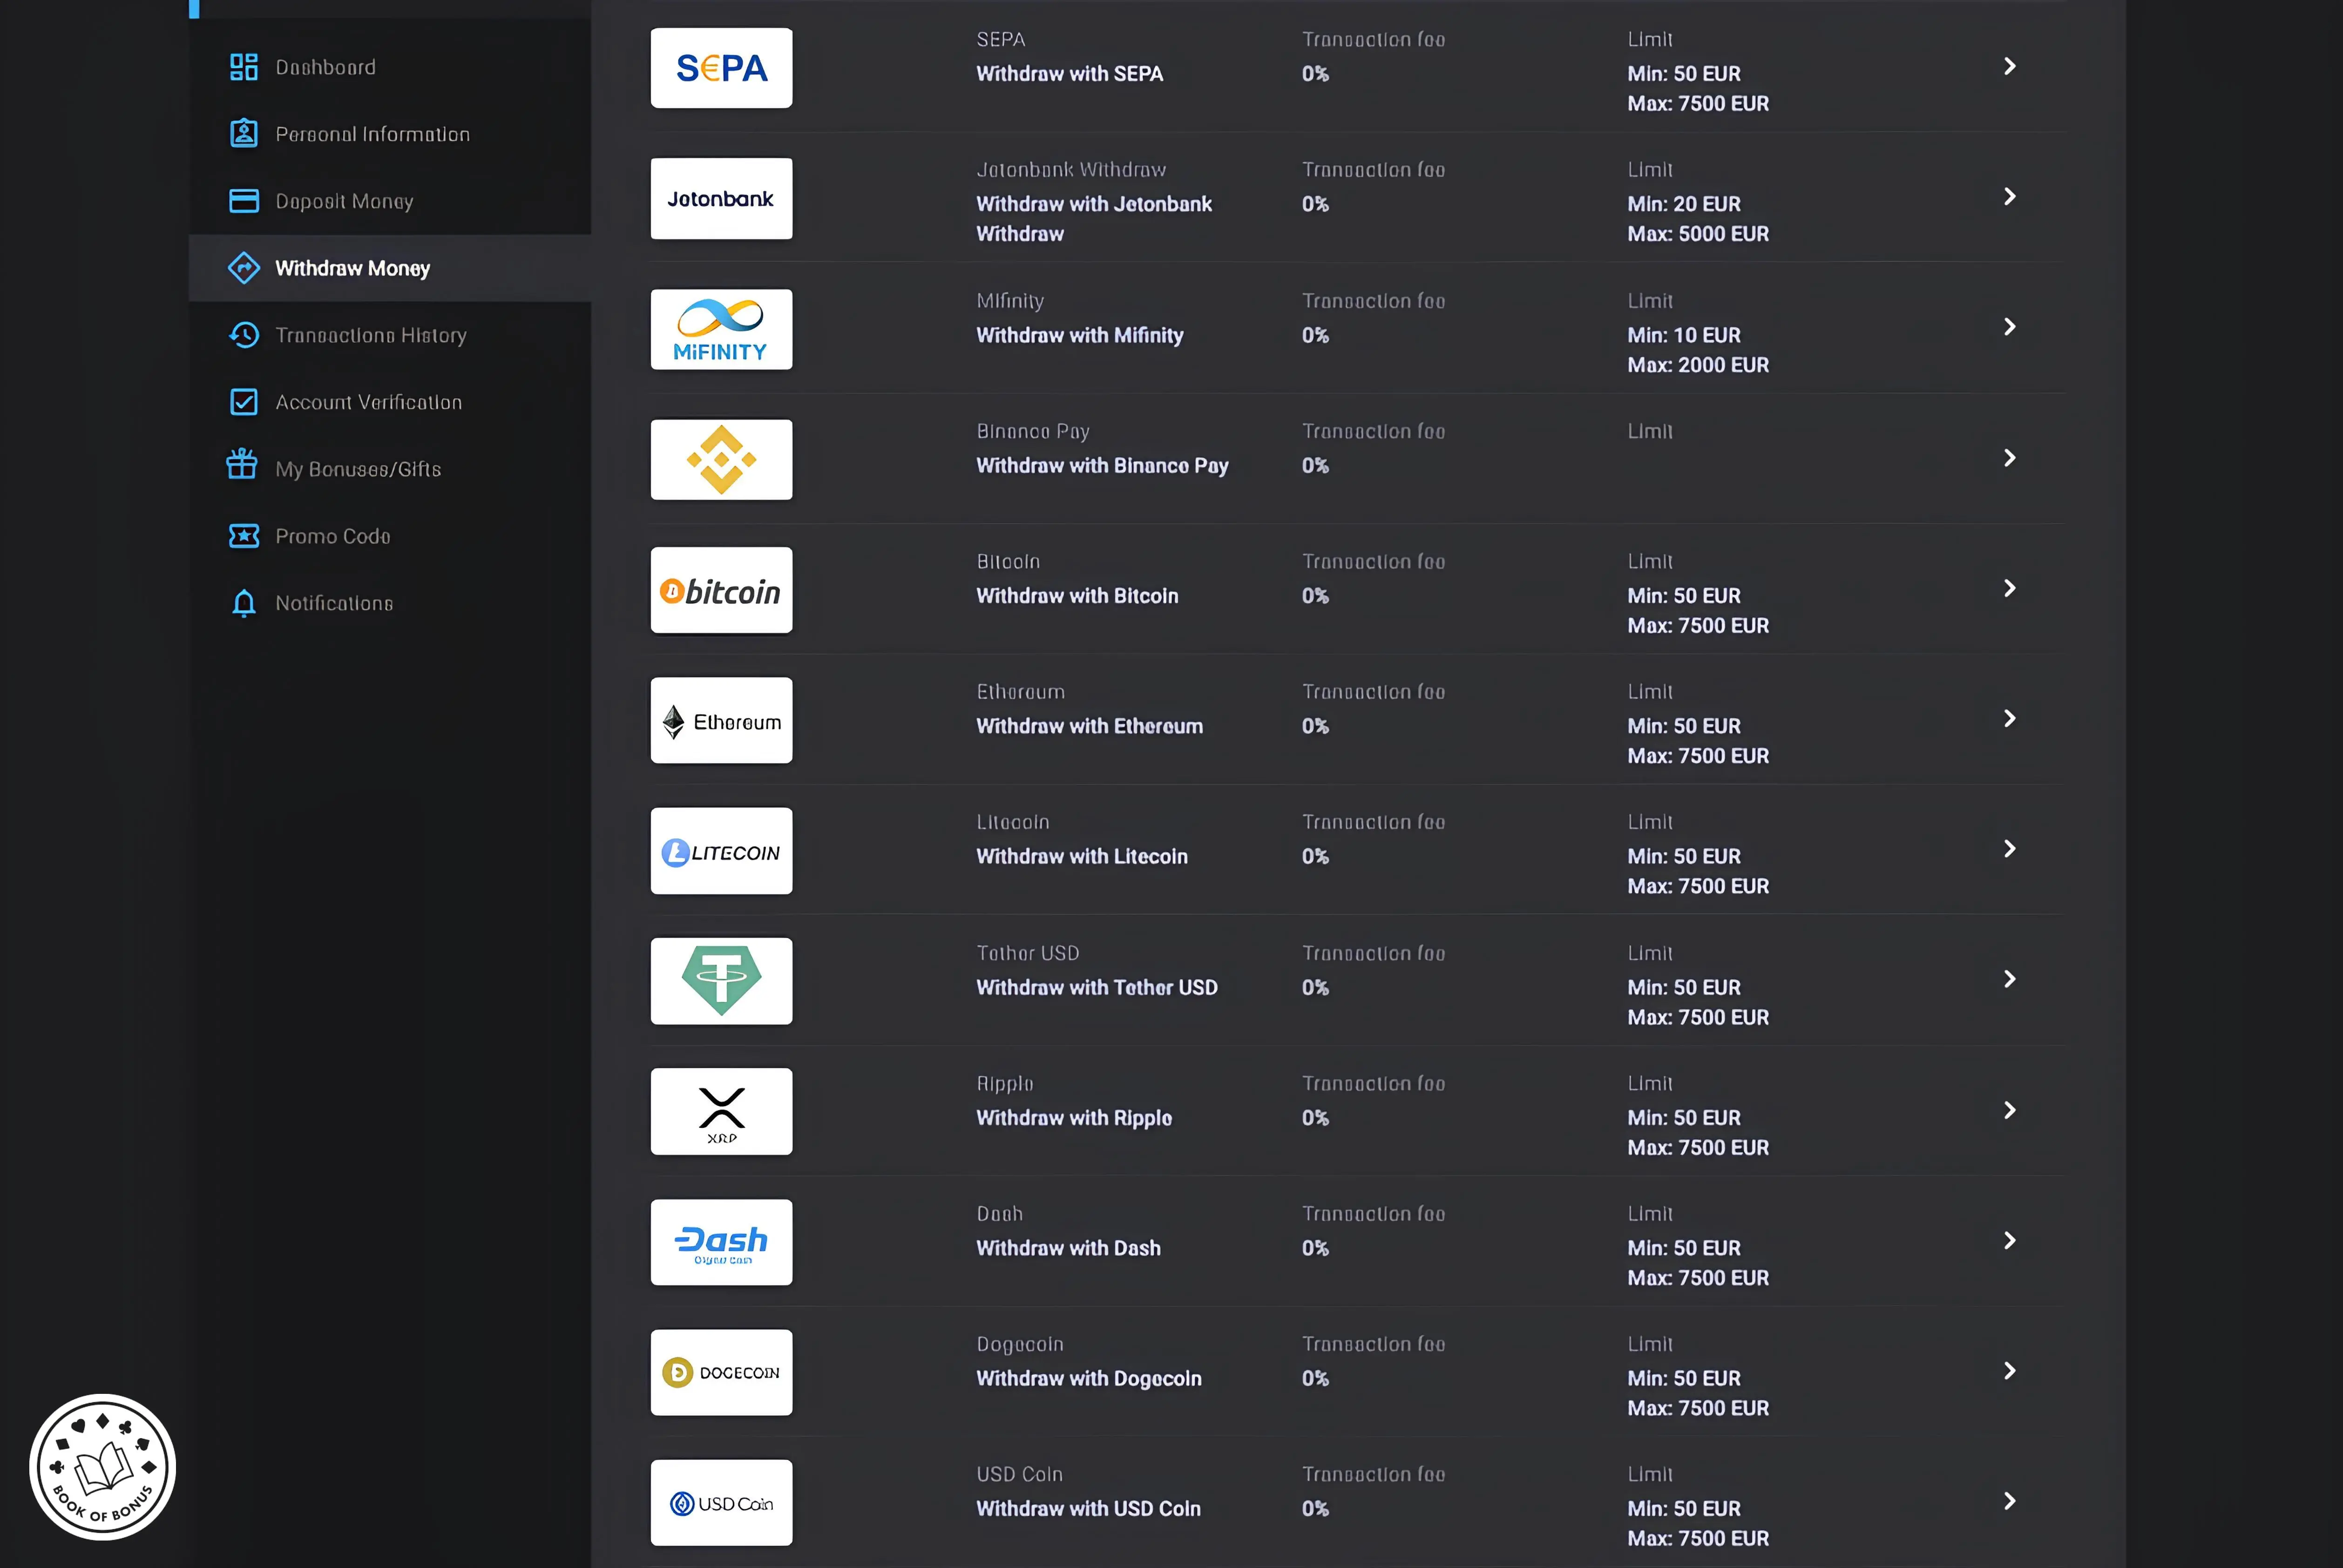Open the Promo Code menu item
The width and height of the screenshot is (2343, 1568).
pos(390,536)
